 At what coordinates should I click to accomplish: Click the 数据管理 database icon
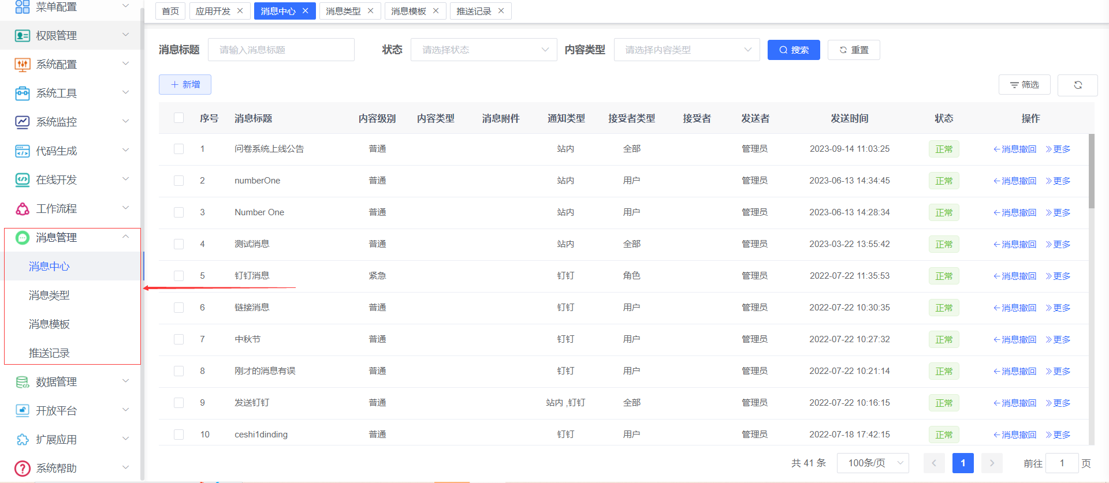click(x=23, y=382)
